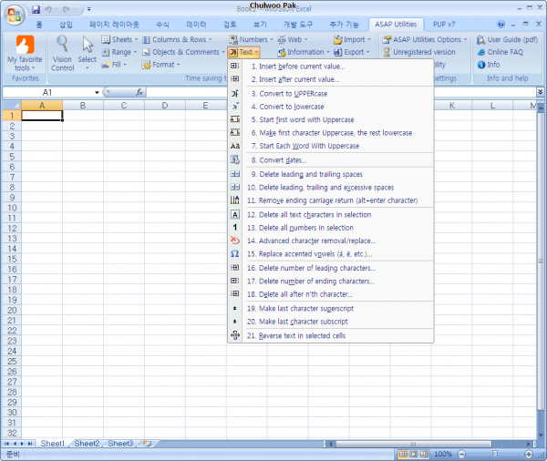
Task: Click the Info icon in help group
Action: click(481, 65)
